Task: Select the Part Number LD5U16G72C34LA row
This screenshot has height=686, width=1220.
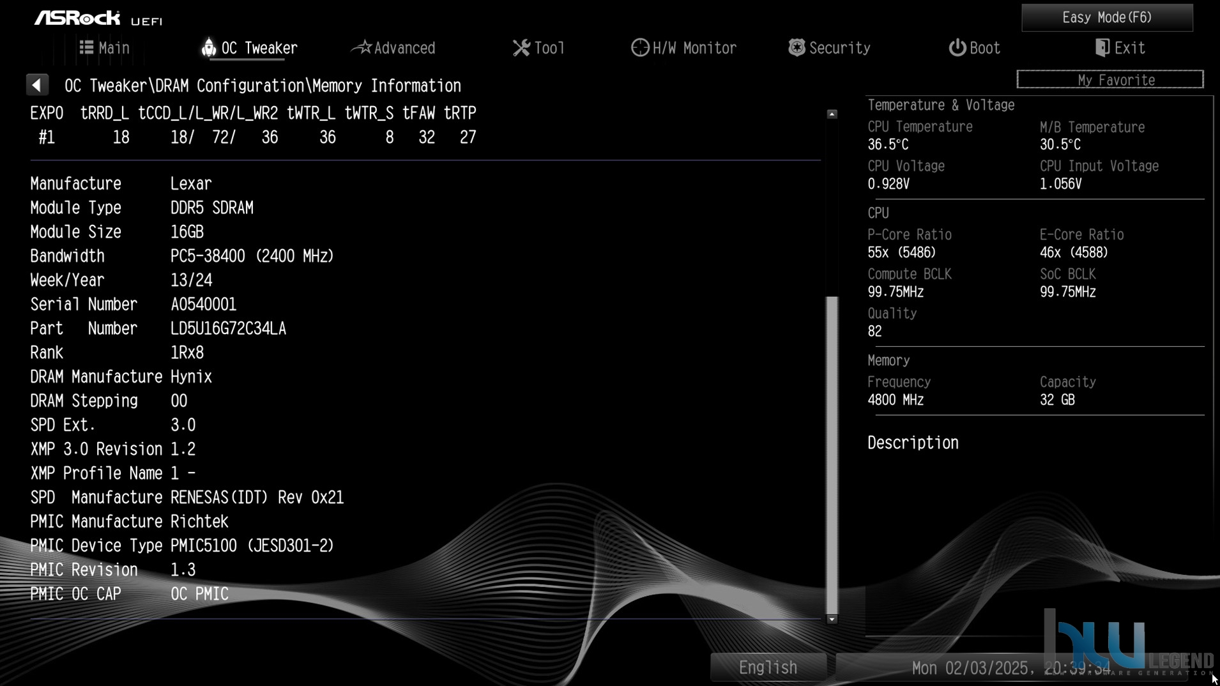Action: 158,329
